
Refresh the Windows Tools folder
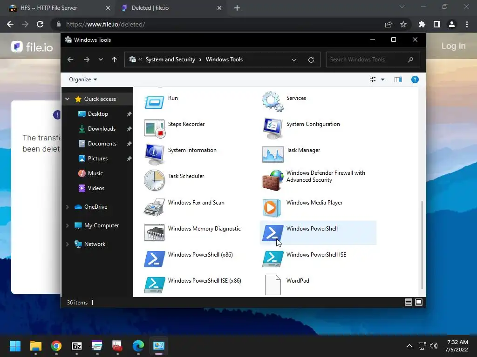coord(311,60)
